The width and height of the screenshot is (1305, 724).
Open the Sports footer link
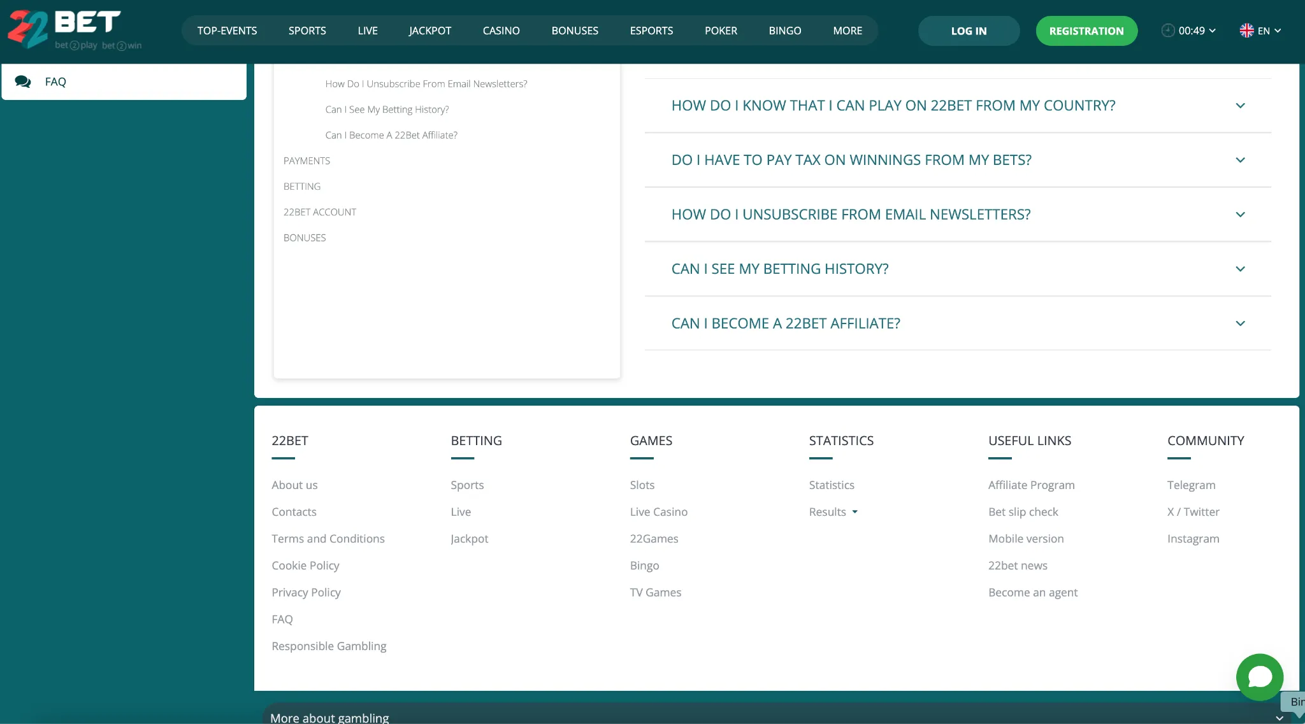point(467,485)
